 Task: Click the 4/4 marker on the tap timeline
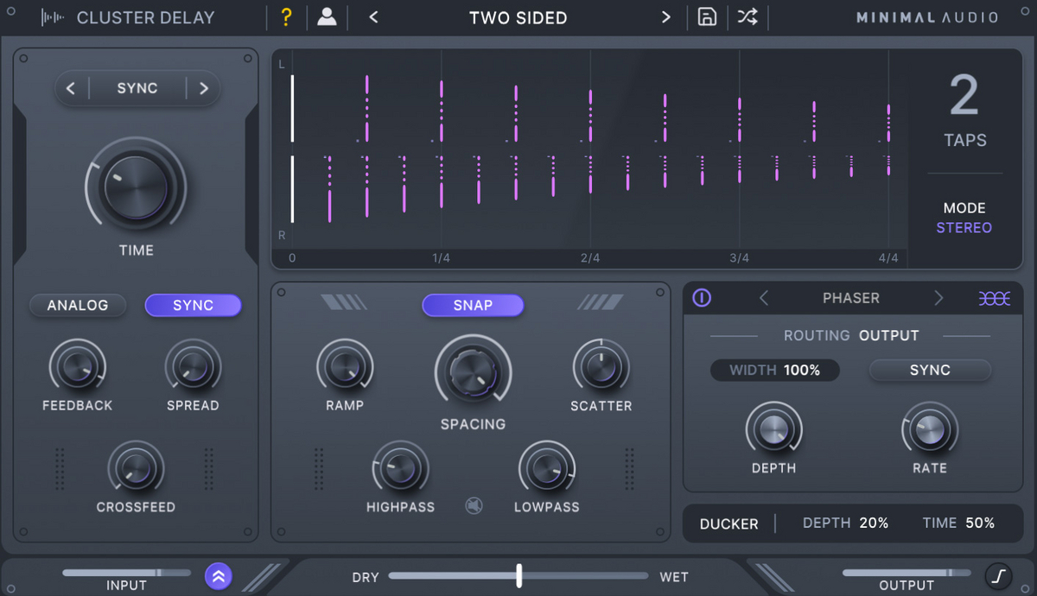[888, 258]
